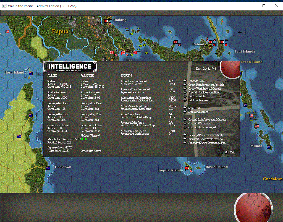
Task: Open Aircraft/Engine Production Pool
Action: [207, 143]
